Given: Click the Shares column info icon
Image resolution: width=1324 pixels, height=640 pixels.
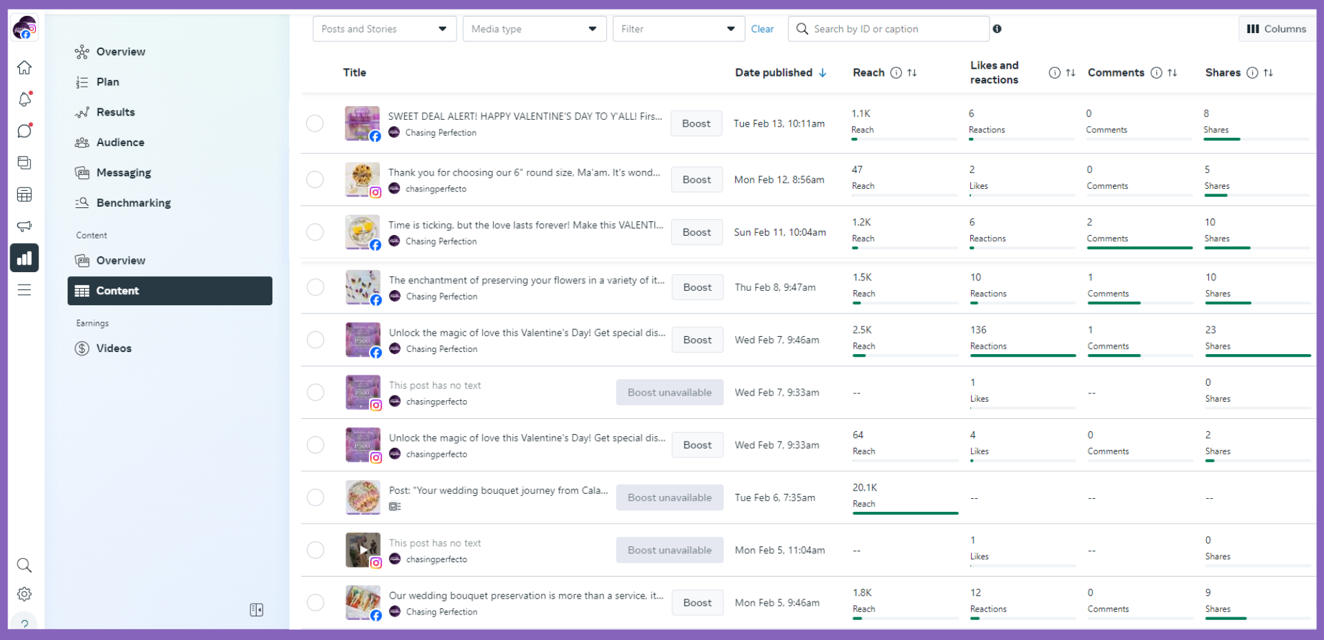Looking at the screenshot, I should 1252,73.
